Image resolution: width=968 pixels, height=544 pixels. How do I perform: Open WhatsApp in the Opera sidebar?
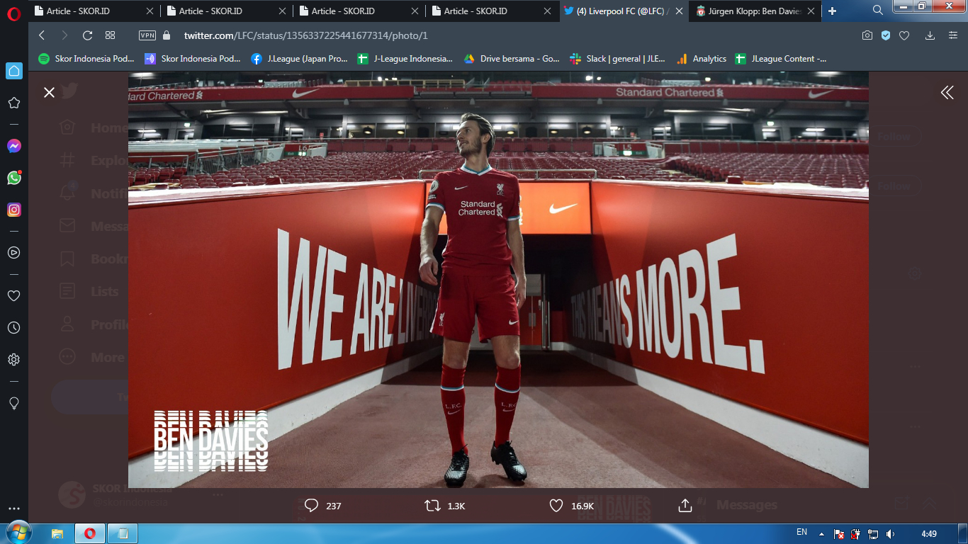[13, 178]
